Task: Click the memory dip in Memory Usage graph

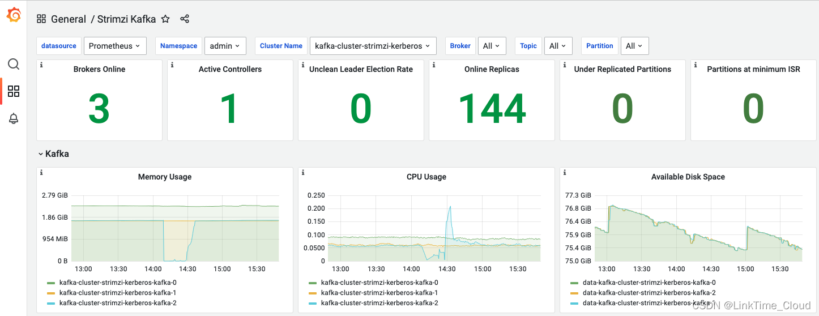Action: [178, 241]
